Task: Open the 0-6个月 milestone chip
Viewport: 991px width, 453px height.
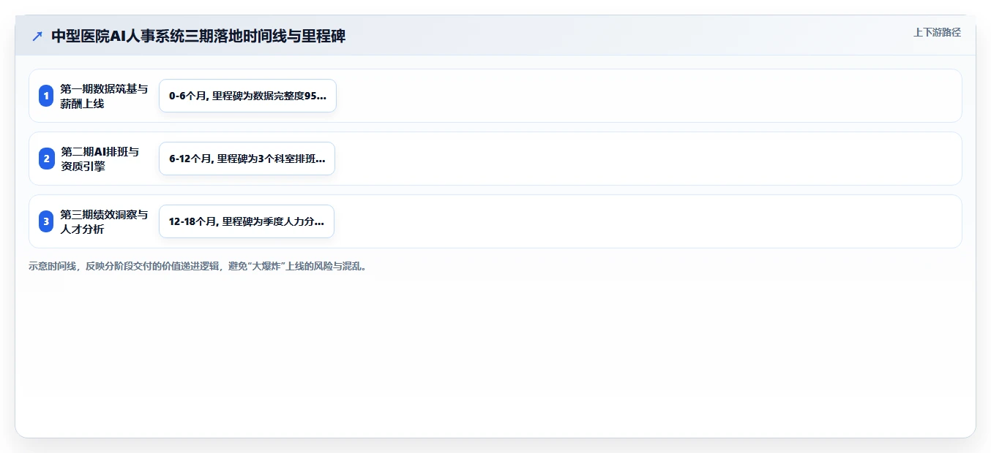Action: point(247,96)
